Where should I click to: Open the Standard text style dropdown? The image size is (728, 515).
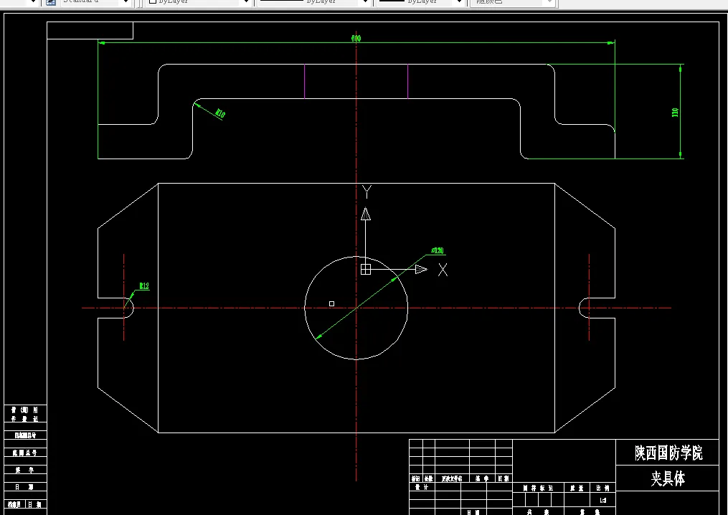point(126,2)
